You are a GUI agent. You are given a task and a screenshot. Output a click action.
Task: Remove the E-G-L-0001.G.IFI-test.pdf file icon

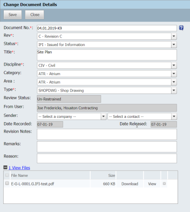click(164, 183)
